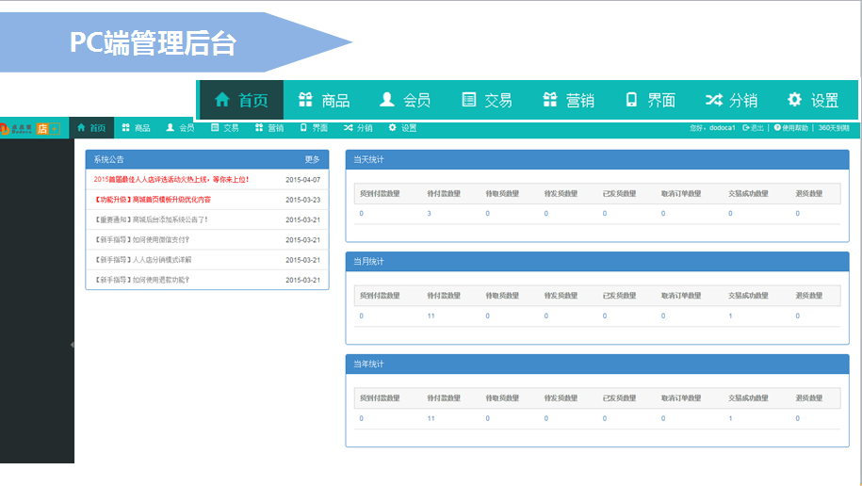Open 使用帮助 help link
The image size is (862, 486).
coord(791,127)
